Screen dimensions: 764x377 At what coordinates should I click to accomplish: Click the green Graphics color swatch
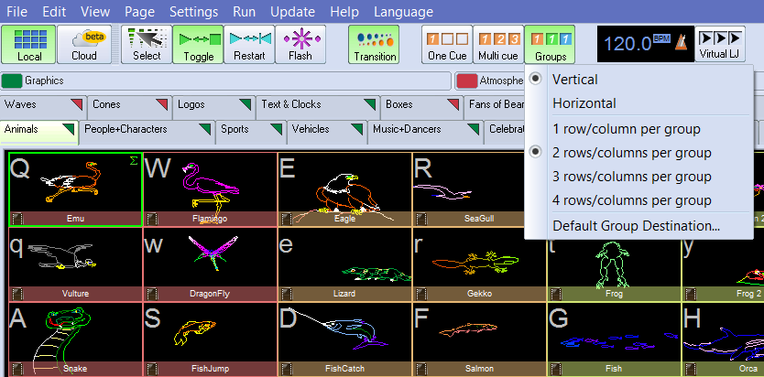coord(13,81)
